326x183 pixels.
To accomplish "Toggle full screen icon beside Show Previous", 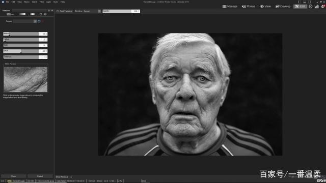I will (71, 177).
